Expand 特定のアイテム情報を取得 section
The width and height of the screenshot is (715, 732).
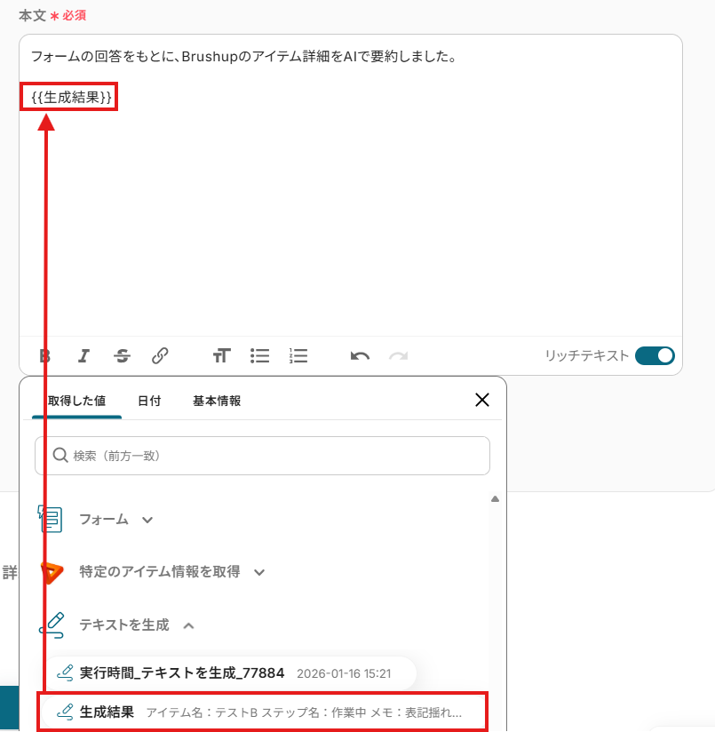(153, 572)
